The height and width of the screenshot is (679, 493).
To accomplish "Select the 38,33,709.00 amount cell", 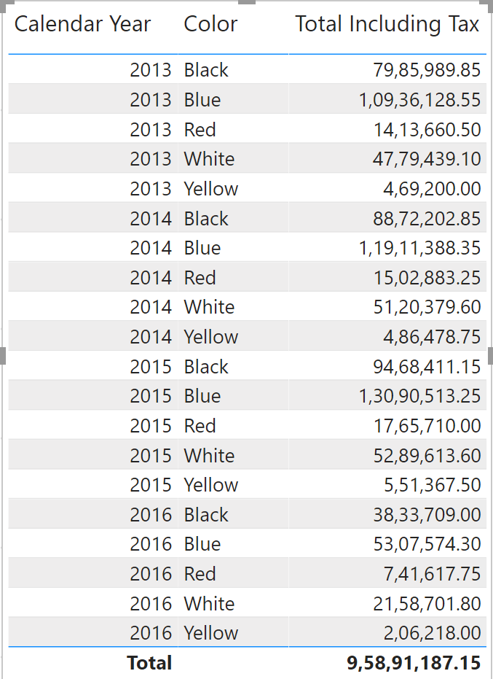I will click(427, 515).
